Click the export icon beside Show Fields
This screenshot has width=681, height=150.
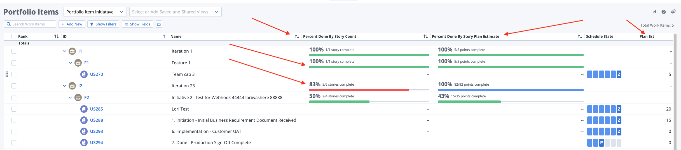[159, 24]
